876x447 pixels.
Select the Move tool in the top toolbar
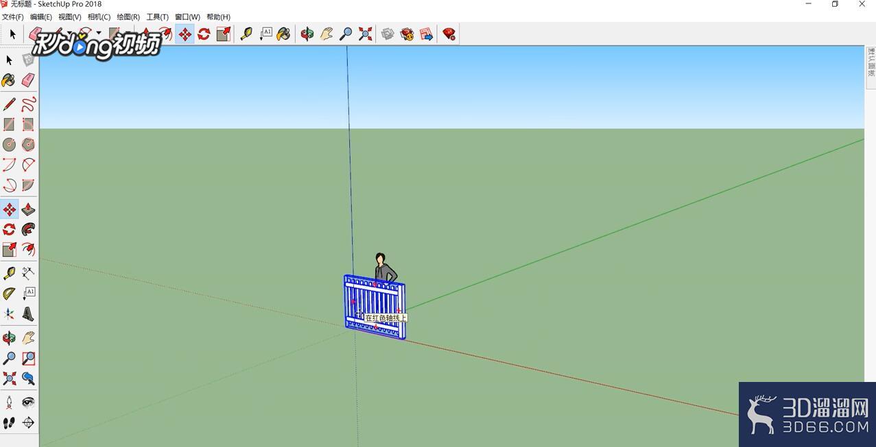tap(185, 34)
